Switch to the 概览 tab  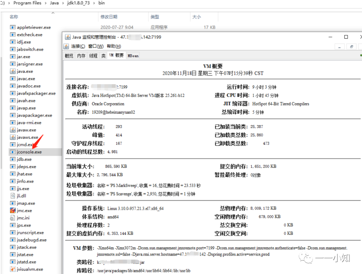[x=69, y=56]
